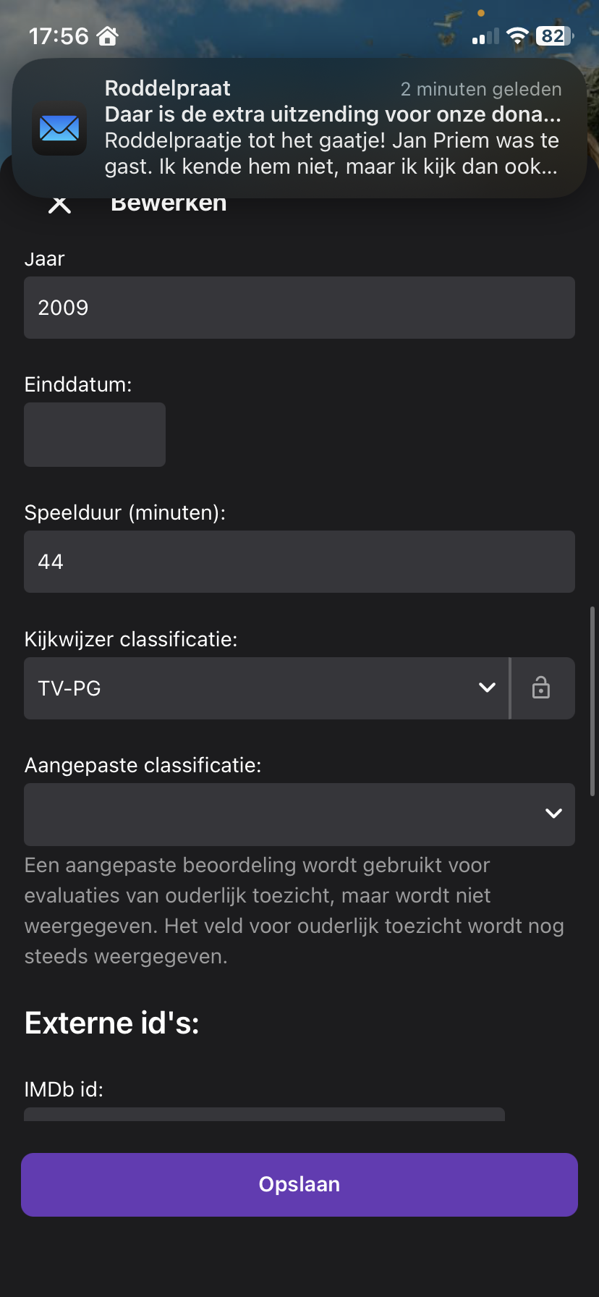Expand the Aangepaste classificatie dropdown
This screenshot has width=599, height=1297.
[x=299, y=814]
